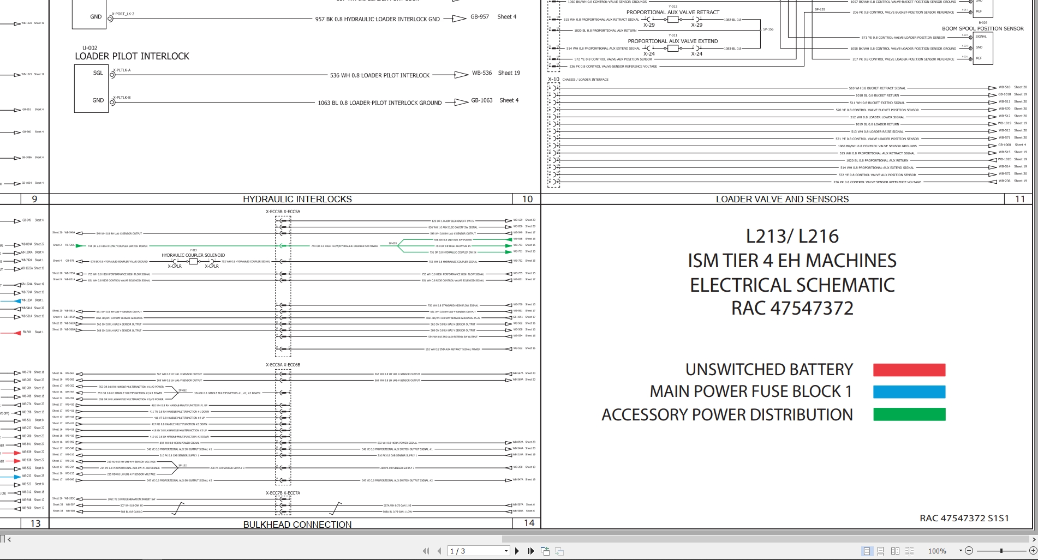Select the continuous scrolling view icon
Screen dimensions: 1038x560
click(x=880, y=551)
